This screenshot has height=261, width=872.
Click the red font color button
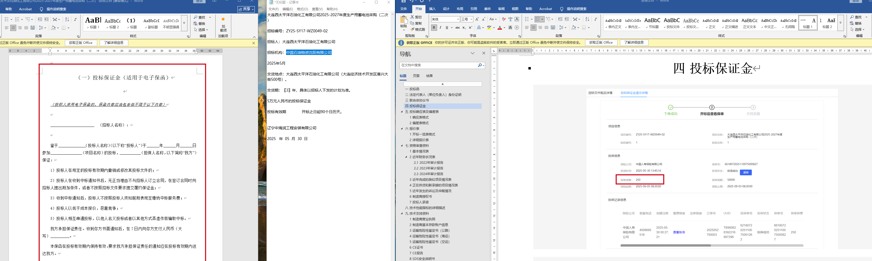coord(500,28)
